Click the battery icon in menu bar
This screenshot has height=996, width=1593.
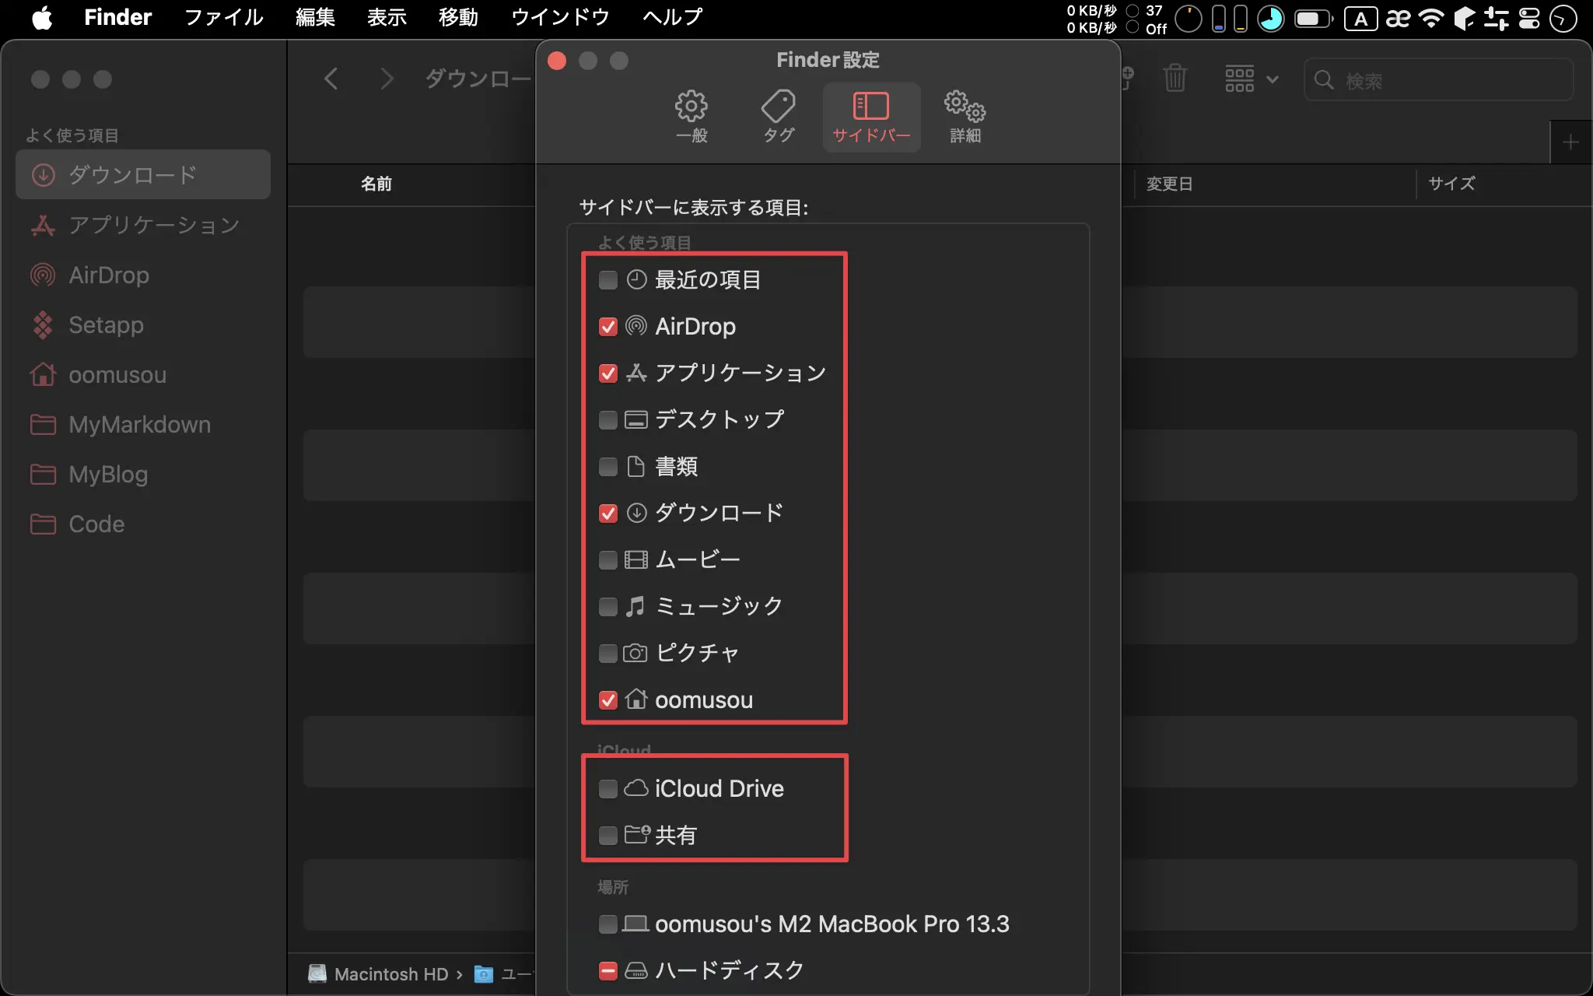tap(1314, 19)
